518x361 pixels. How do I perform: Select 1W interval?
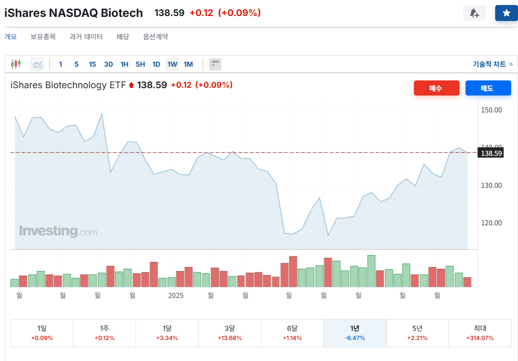pyautogui.click(x=173, y=64)
